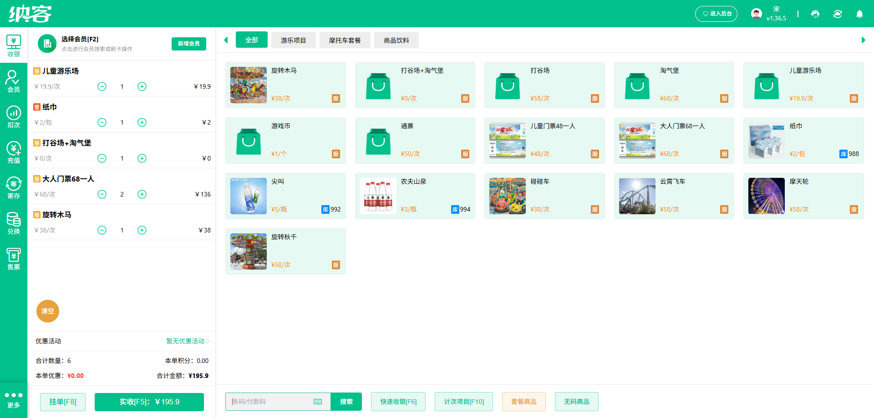
Task: Open the 会员 member sidebar icon
Action: point(14,81)
